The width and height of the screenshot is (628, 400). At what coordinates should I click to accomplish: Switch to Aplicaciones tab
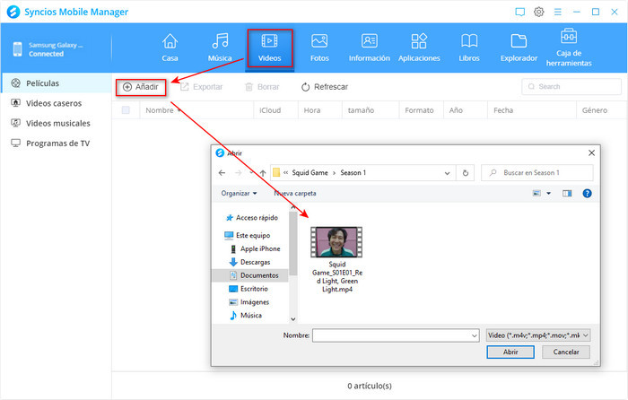[419, 48]
